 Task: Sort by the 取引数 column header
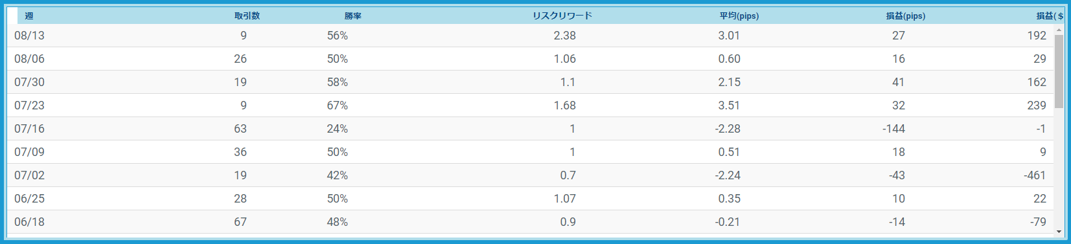248,16
